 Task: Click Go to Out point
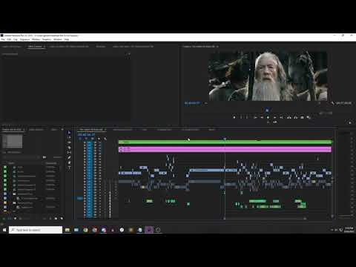(281, 117)
